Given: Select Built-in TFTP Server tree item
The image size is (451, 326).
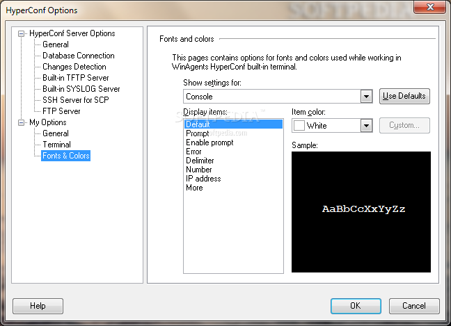Looking at the screenshot, I should pos(76,78).
